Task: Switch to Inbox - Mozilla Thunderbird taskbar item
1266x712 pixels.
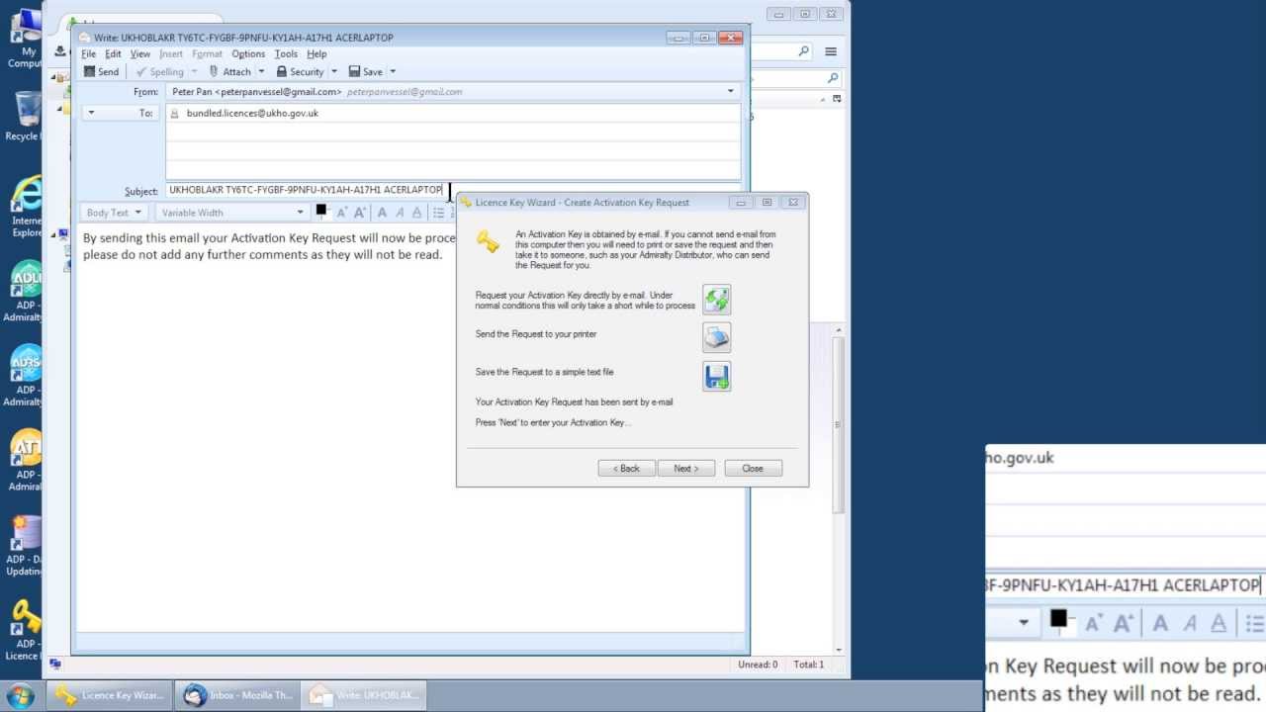Action: tap(237, 695)
